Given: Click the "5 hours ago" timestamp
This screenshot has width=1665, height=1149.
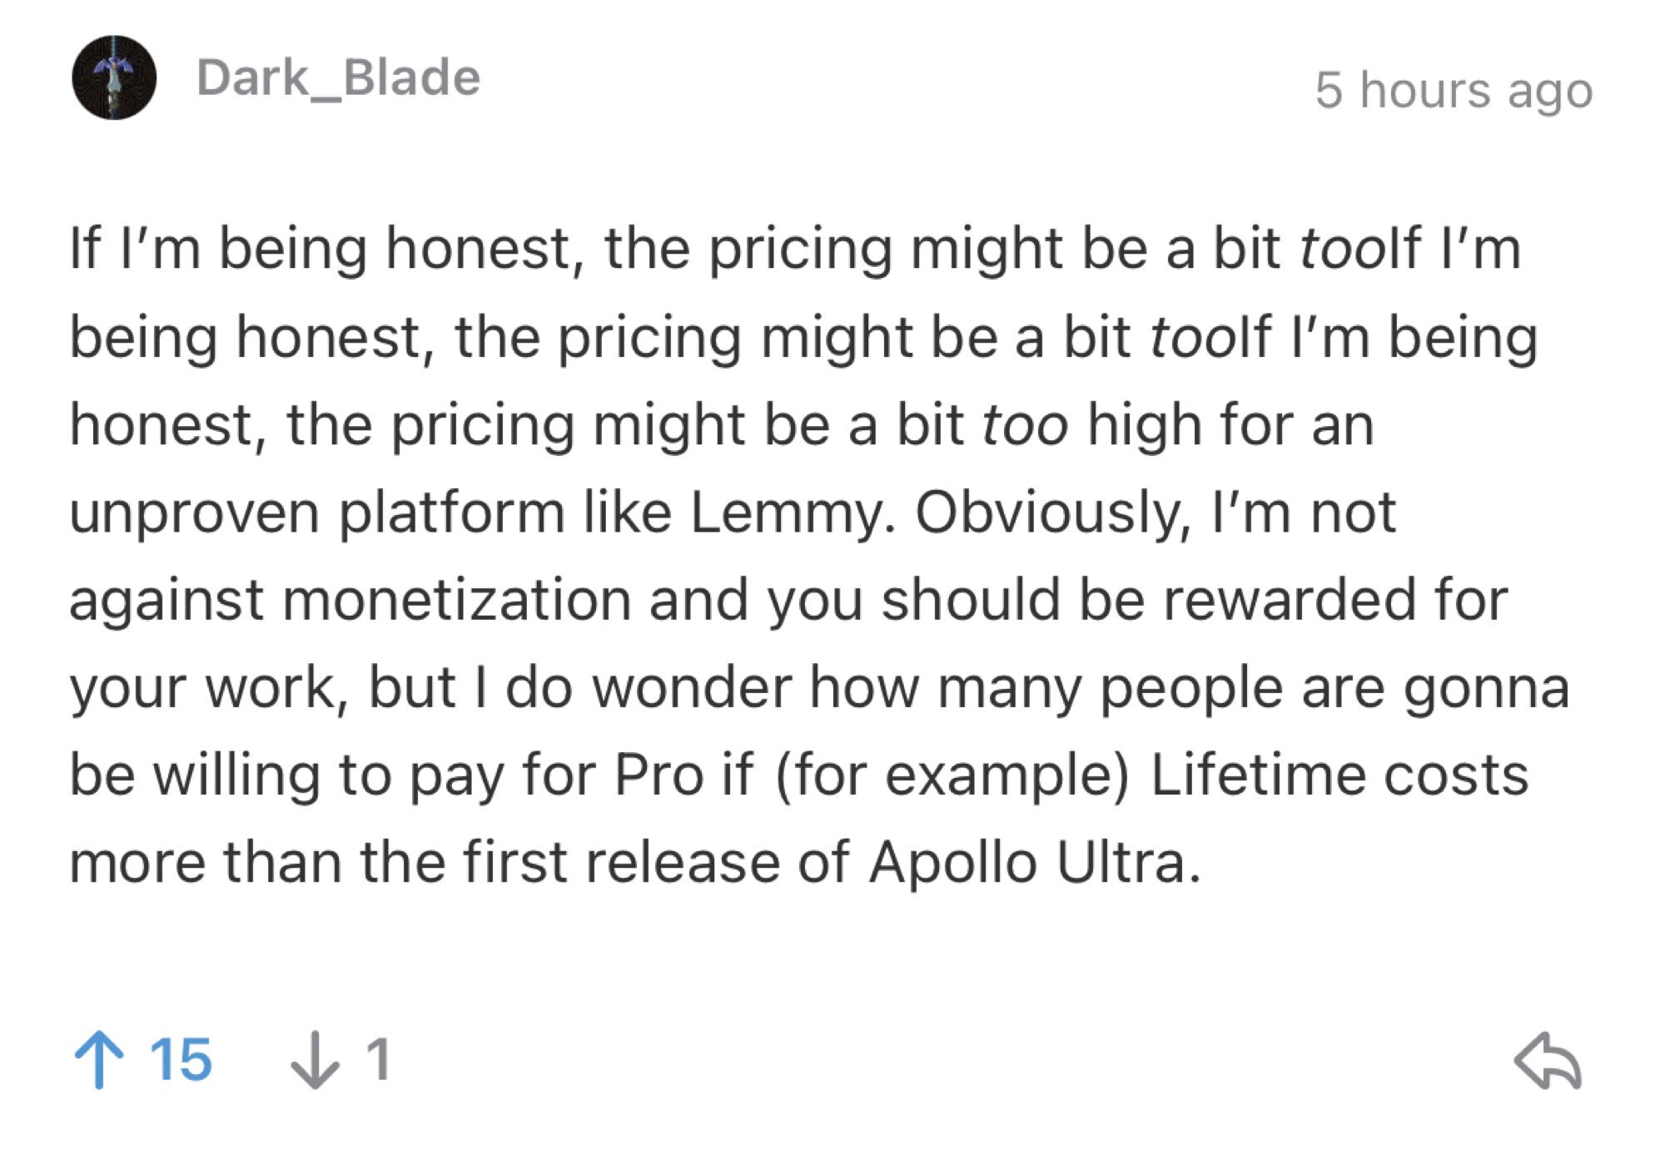Looking at the screenshot, I should coord(1454,90).
